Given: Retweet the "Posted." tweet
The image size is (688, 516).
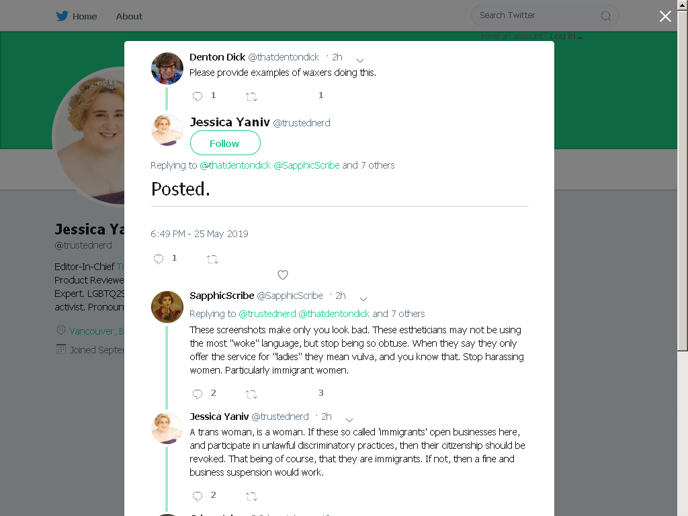Looking at the screenshot, I should click(212, 259).
